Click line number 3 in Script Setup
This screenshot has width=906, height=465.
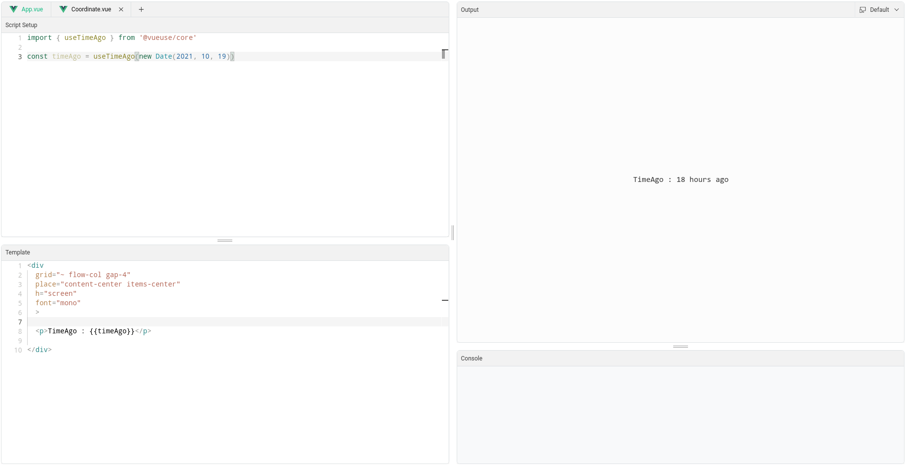click(20, 57)
